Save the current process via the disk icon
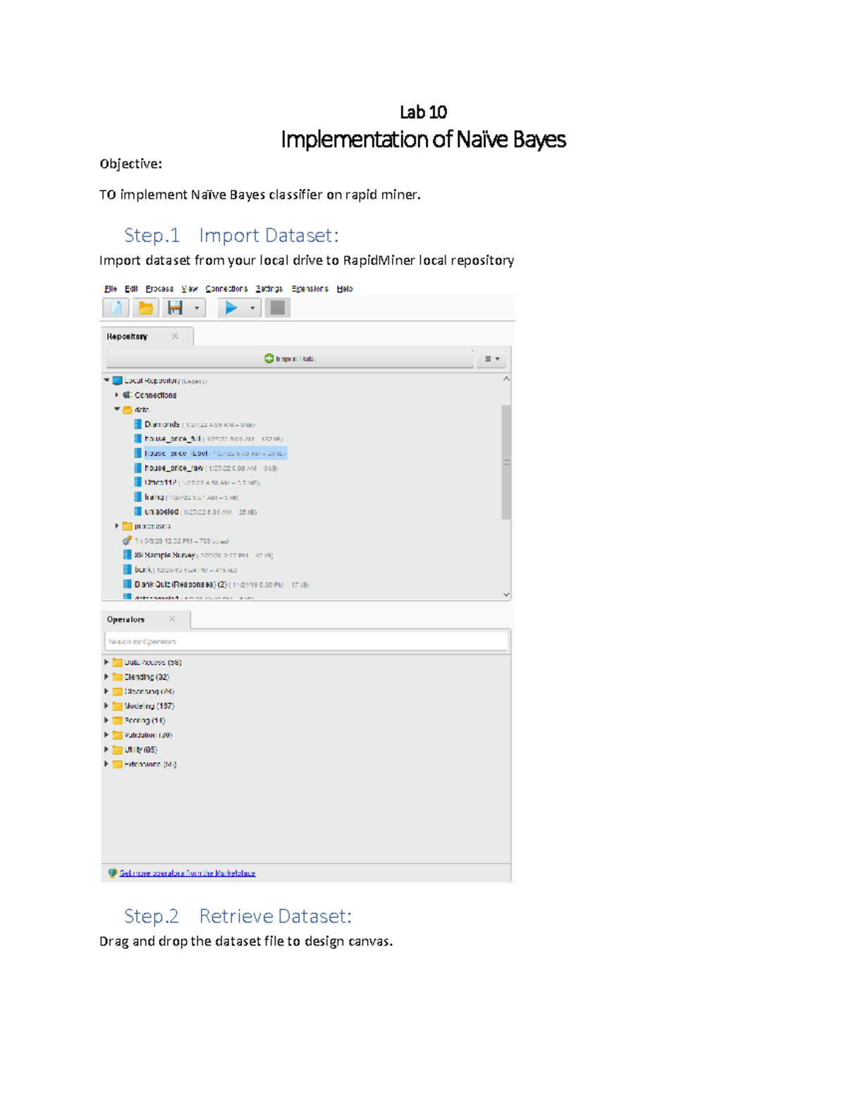Image resolution: width=846 pixels, height=1095 pixels. 176,307
